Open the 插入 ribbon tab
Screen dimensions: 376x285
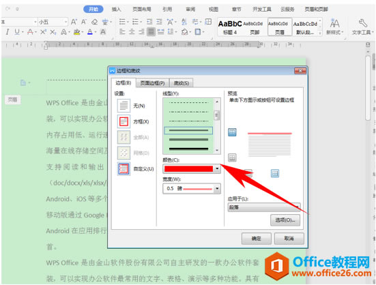pos(116,9)
